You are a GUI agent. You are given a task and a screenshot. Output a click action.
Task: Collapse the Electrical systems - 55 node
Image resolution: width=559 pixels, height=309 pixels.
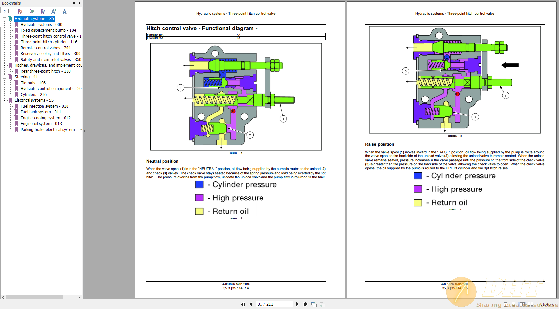(x=5, y=100)
